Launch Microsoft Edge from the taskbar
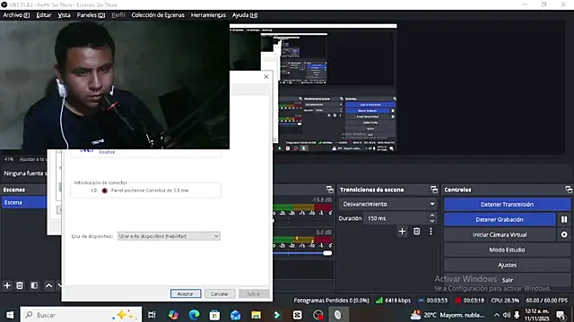 (194, 315)
